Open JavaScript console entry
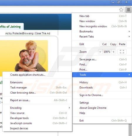This screenshot has height=136, width=132. tap(37, 123)
